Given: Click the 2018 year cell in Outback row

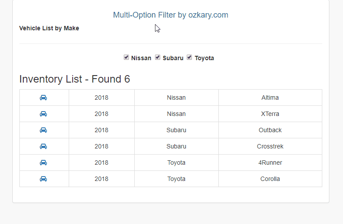Looking at the screenshot, I should [x=102, y=130].
